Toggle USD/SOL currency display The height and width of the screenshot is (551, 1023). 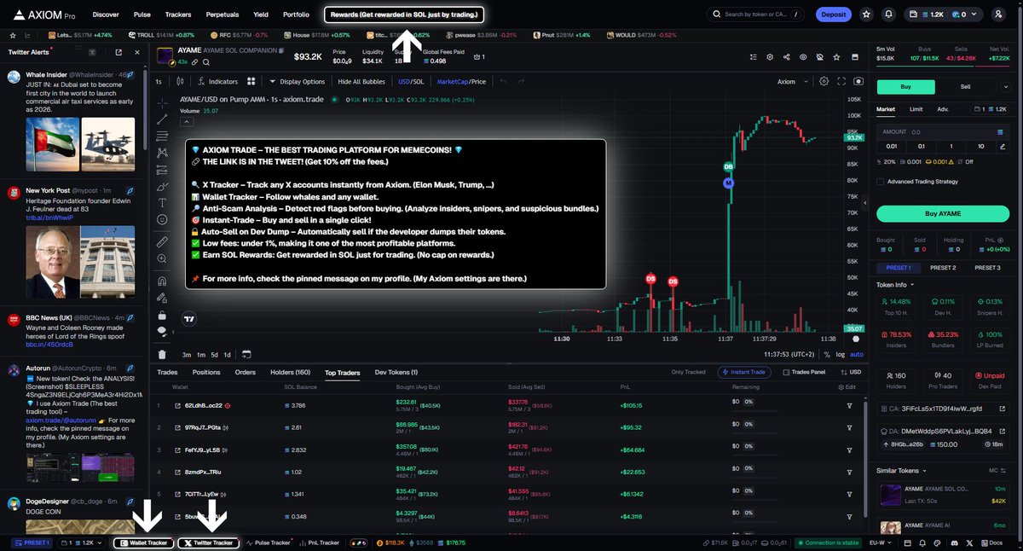point(411,82)
